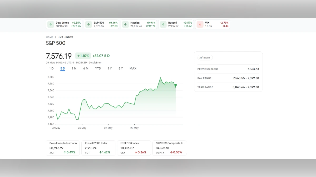This screenshot has height=177, width=316.
Task: Switch chart to 6 M range
Action: 86,68
